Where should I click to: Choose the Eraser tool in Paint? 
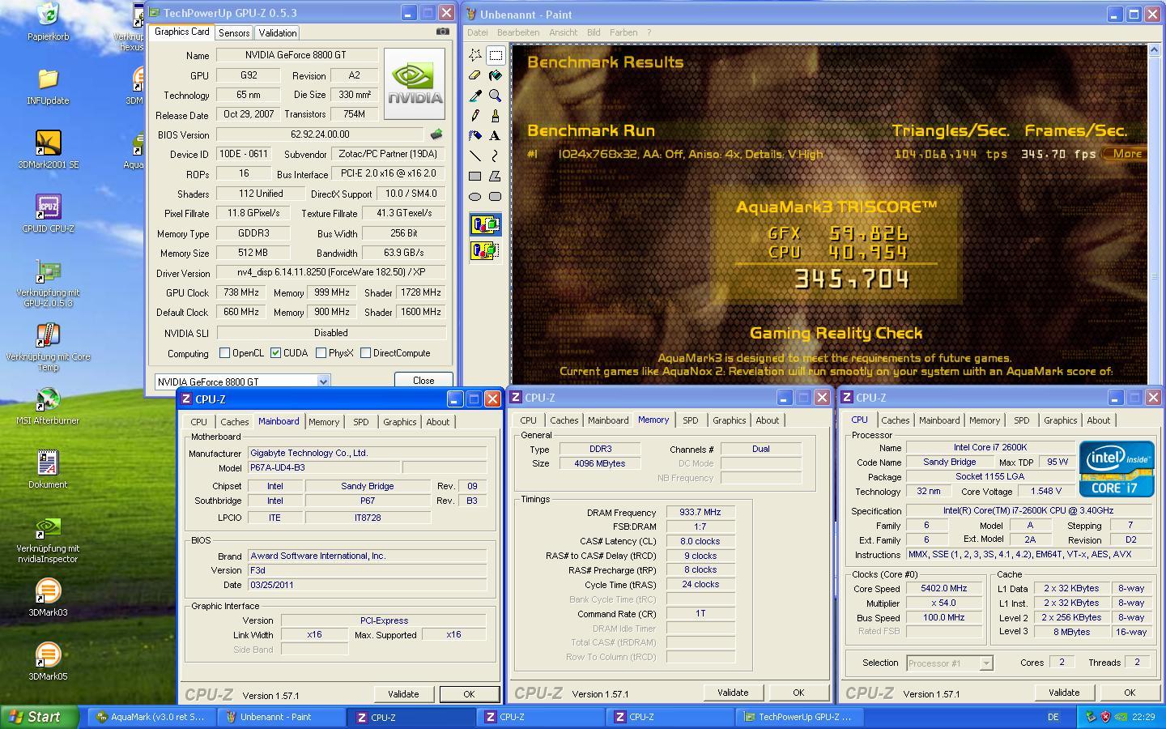tap(475, 75)
